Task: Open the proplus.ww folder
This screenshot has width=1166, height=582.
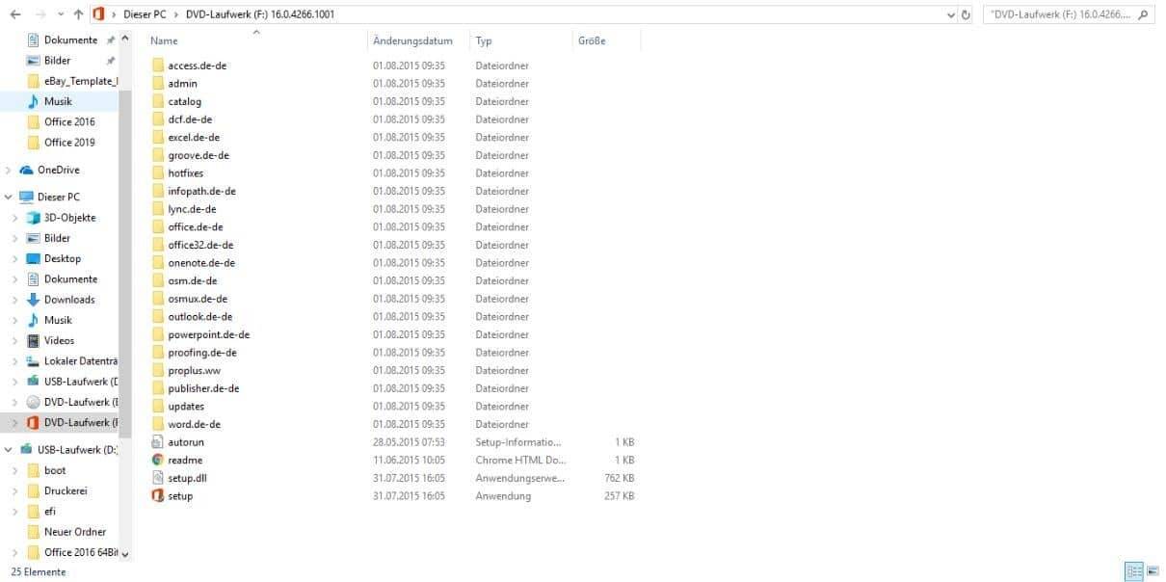Action: pos(194,371)
